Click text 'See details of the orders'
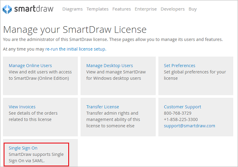The image size is (238, 167). (33, 113)
